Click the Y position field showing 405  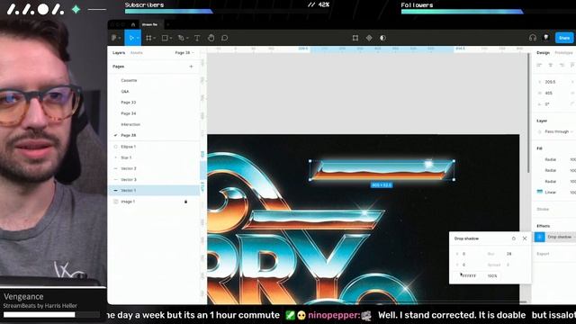point(548,94)
